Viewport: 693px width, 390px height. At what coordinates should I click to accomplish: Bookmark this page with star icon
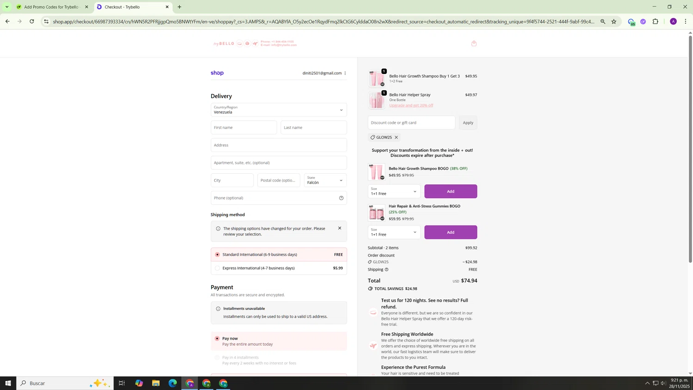(x=614, y=21)
